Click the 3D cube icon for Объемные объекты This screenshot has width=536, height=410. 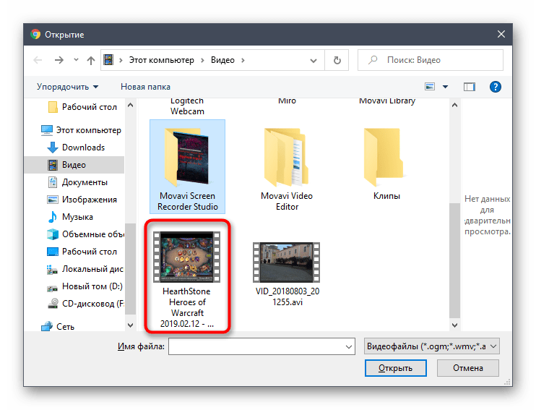pyautogui.click(x=52, y=234)
